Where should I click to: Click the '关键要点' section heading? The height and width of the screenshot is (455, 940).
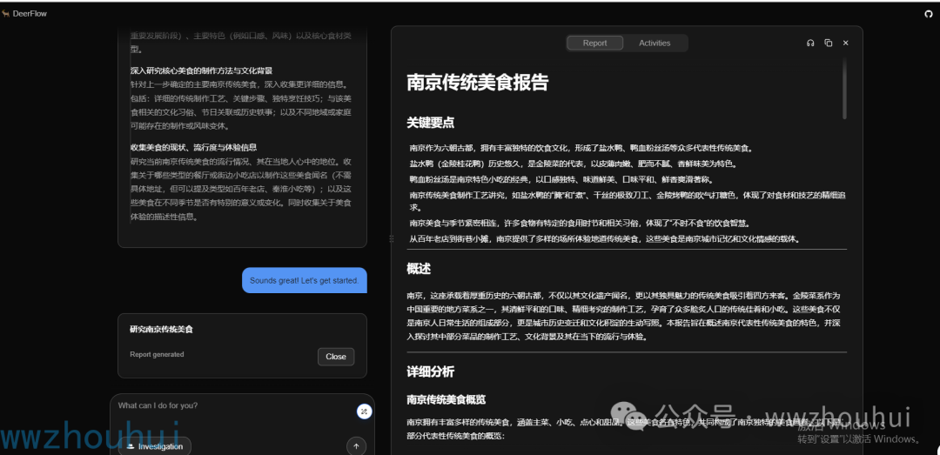tap(431, 123)
